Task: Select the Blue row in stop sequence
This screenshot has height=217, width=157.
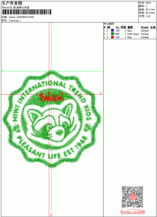Action: (x=130, y=31)
